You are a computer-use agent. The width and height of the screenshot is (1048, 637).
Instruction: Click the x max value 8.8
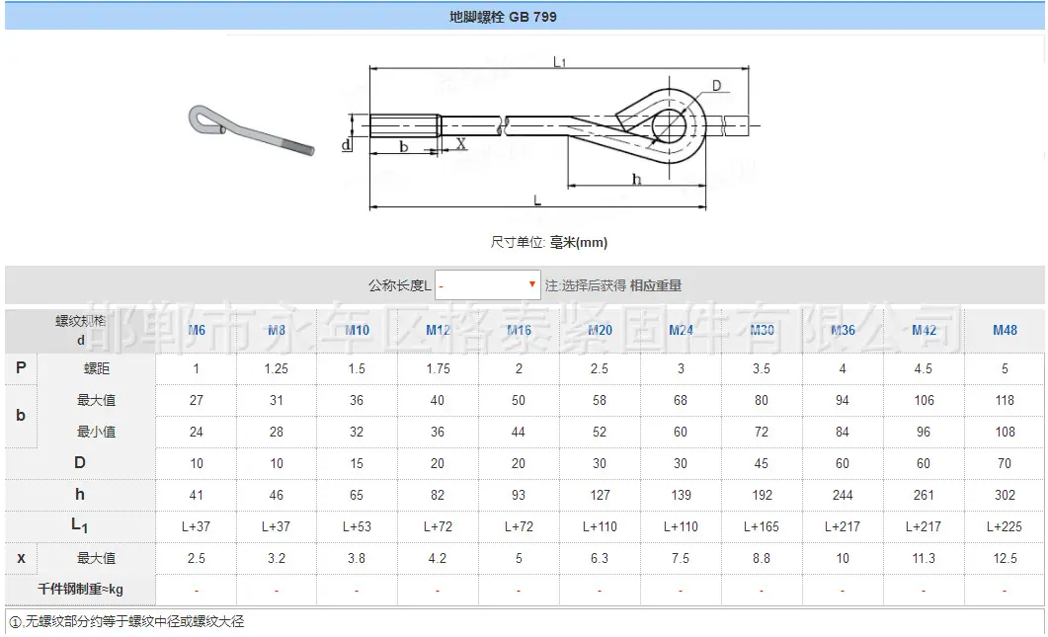[x=762, y=558]
